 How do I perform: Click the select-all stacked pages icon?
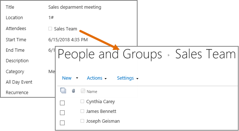pos(63,90)
